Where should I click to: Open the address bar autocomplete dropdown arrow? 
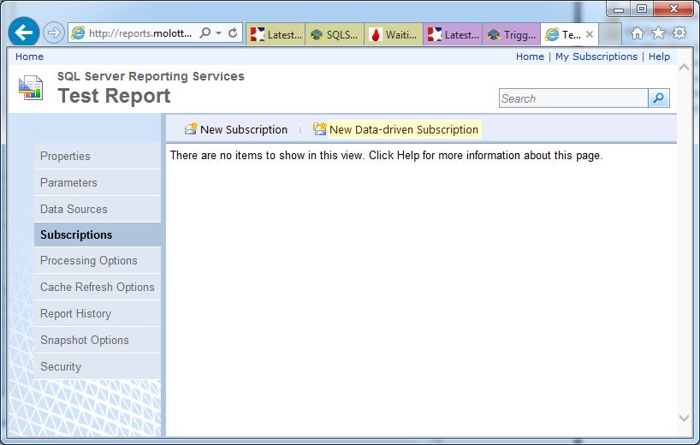coord(219,33)
